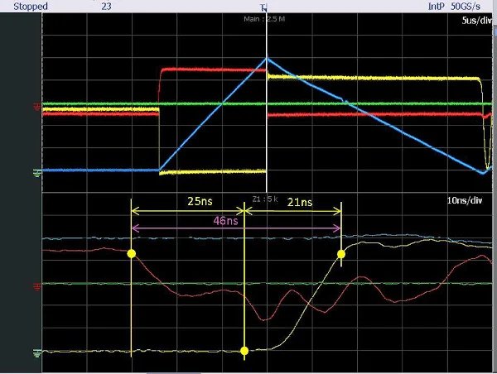Click the Z1 : 5 k zoom label

pyautogui.click(x=264, y=199)
